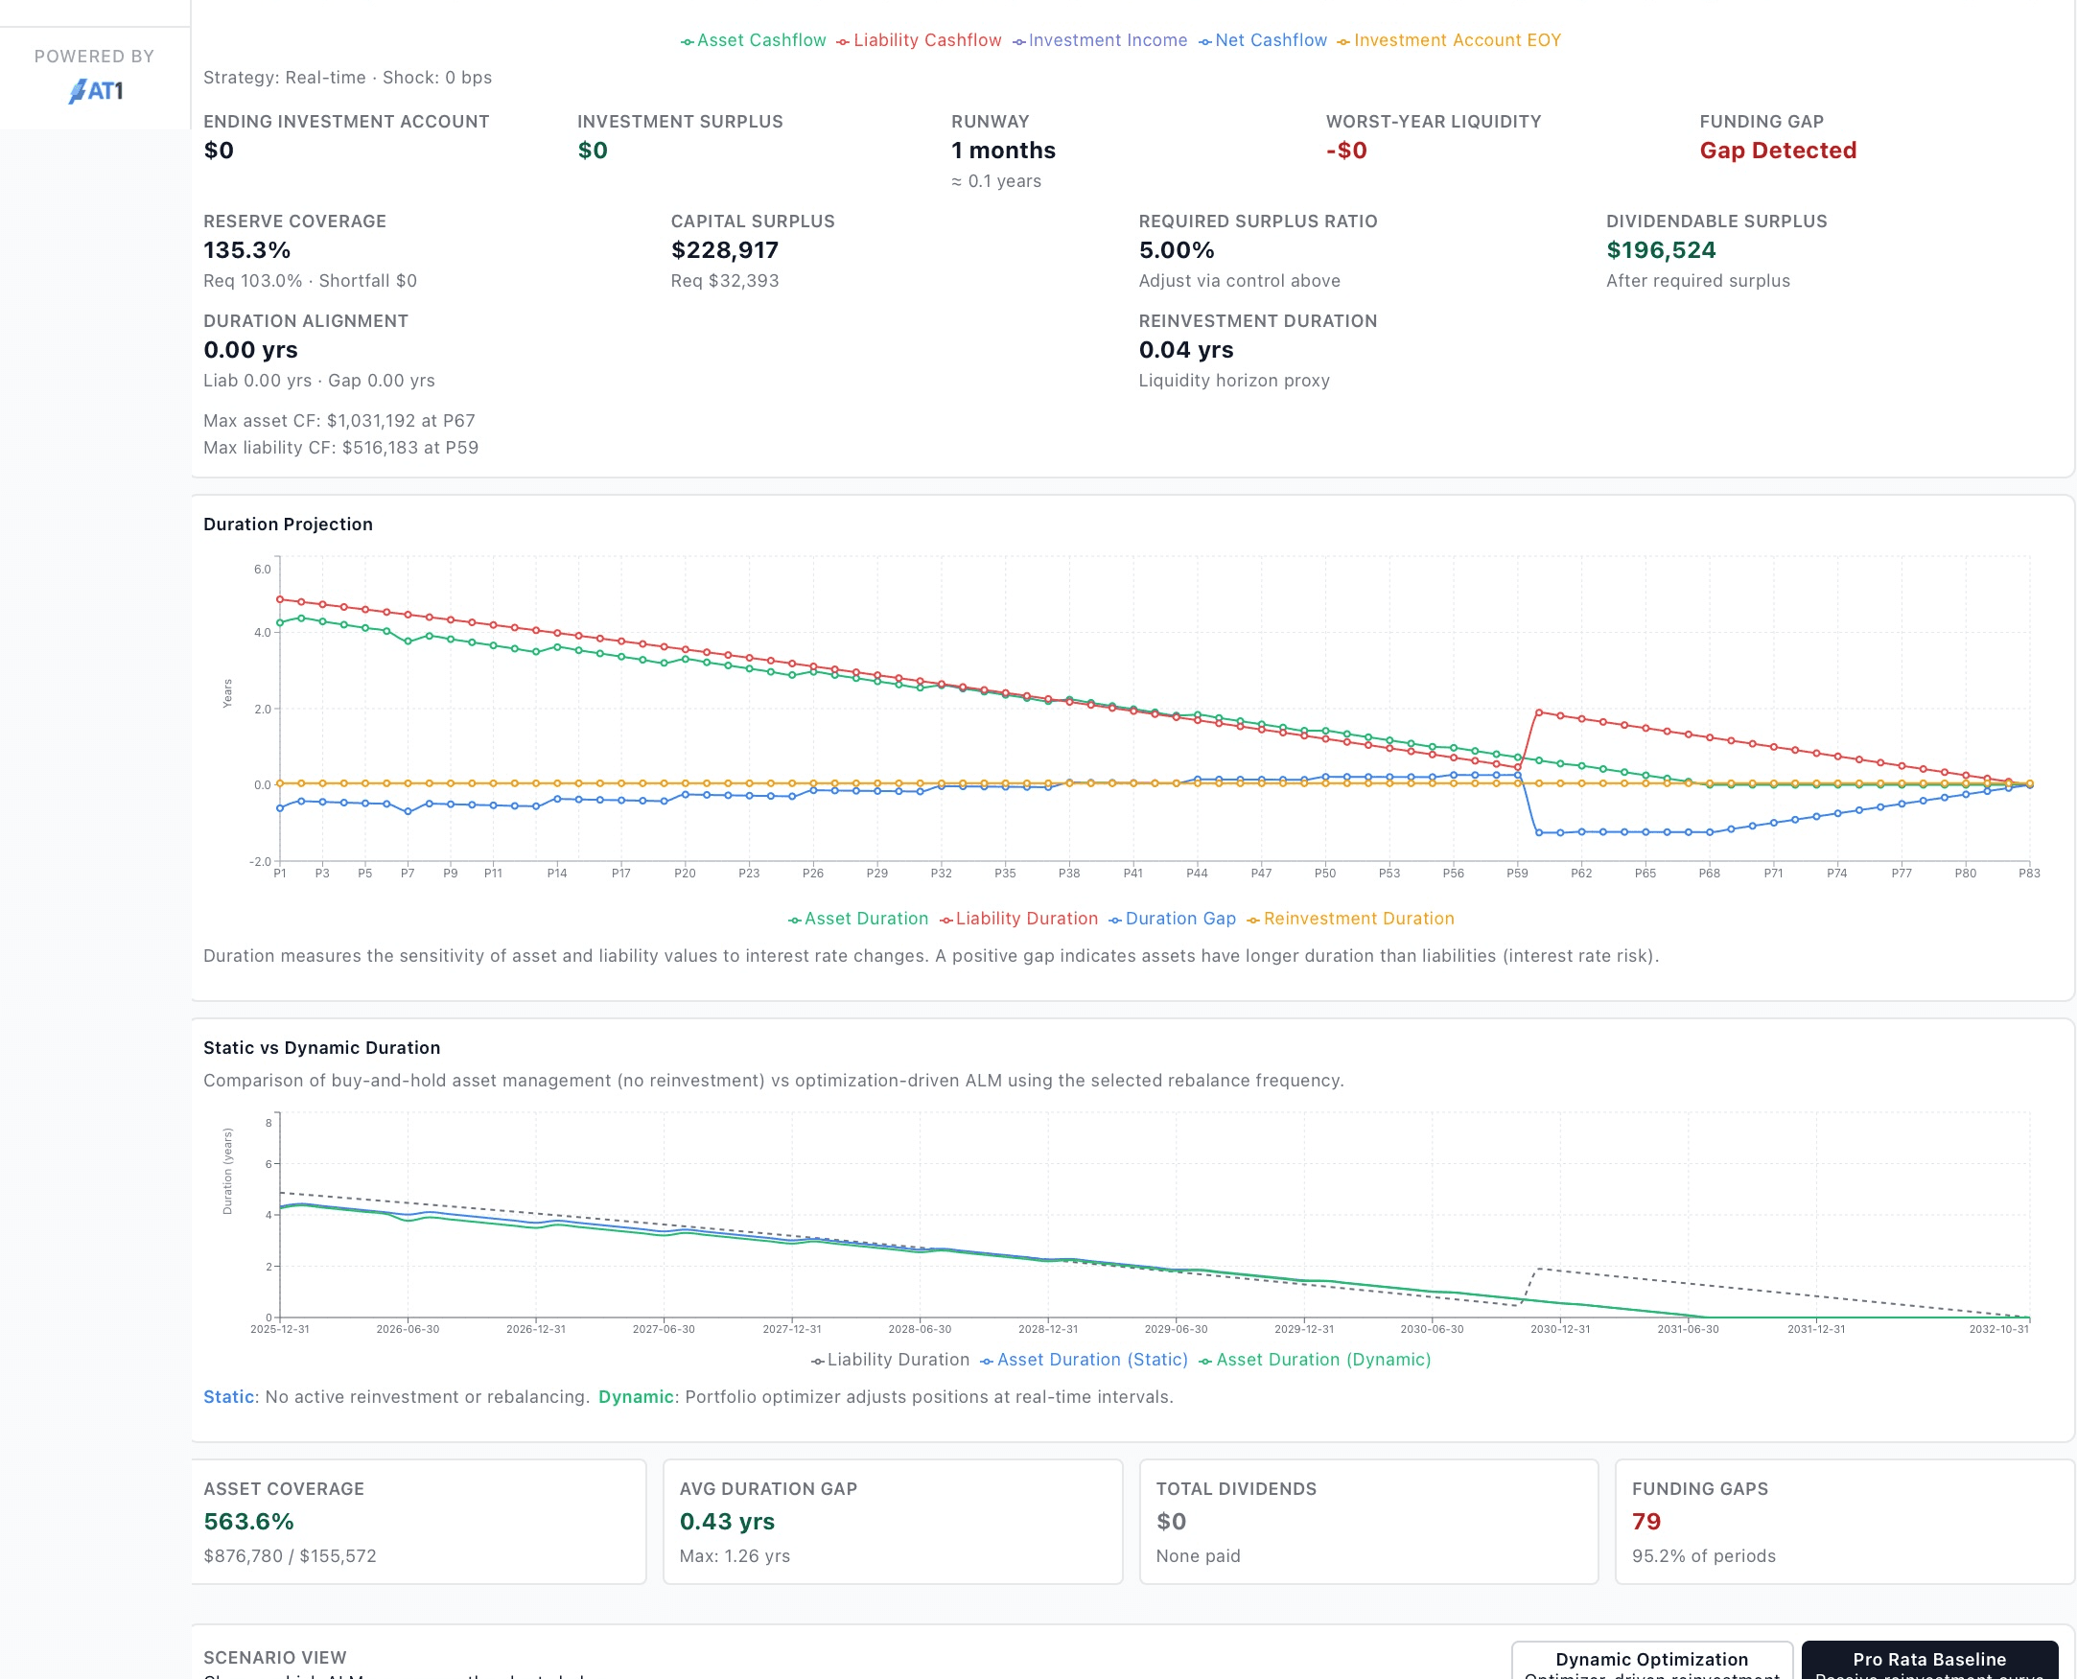
Task: Expand the Duration Projection panel
Action: tap(287, 524)
